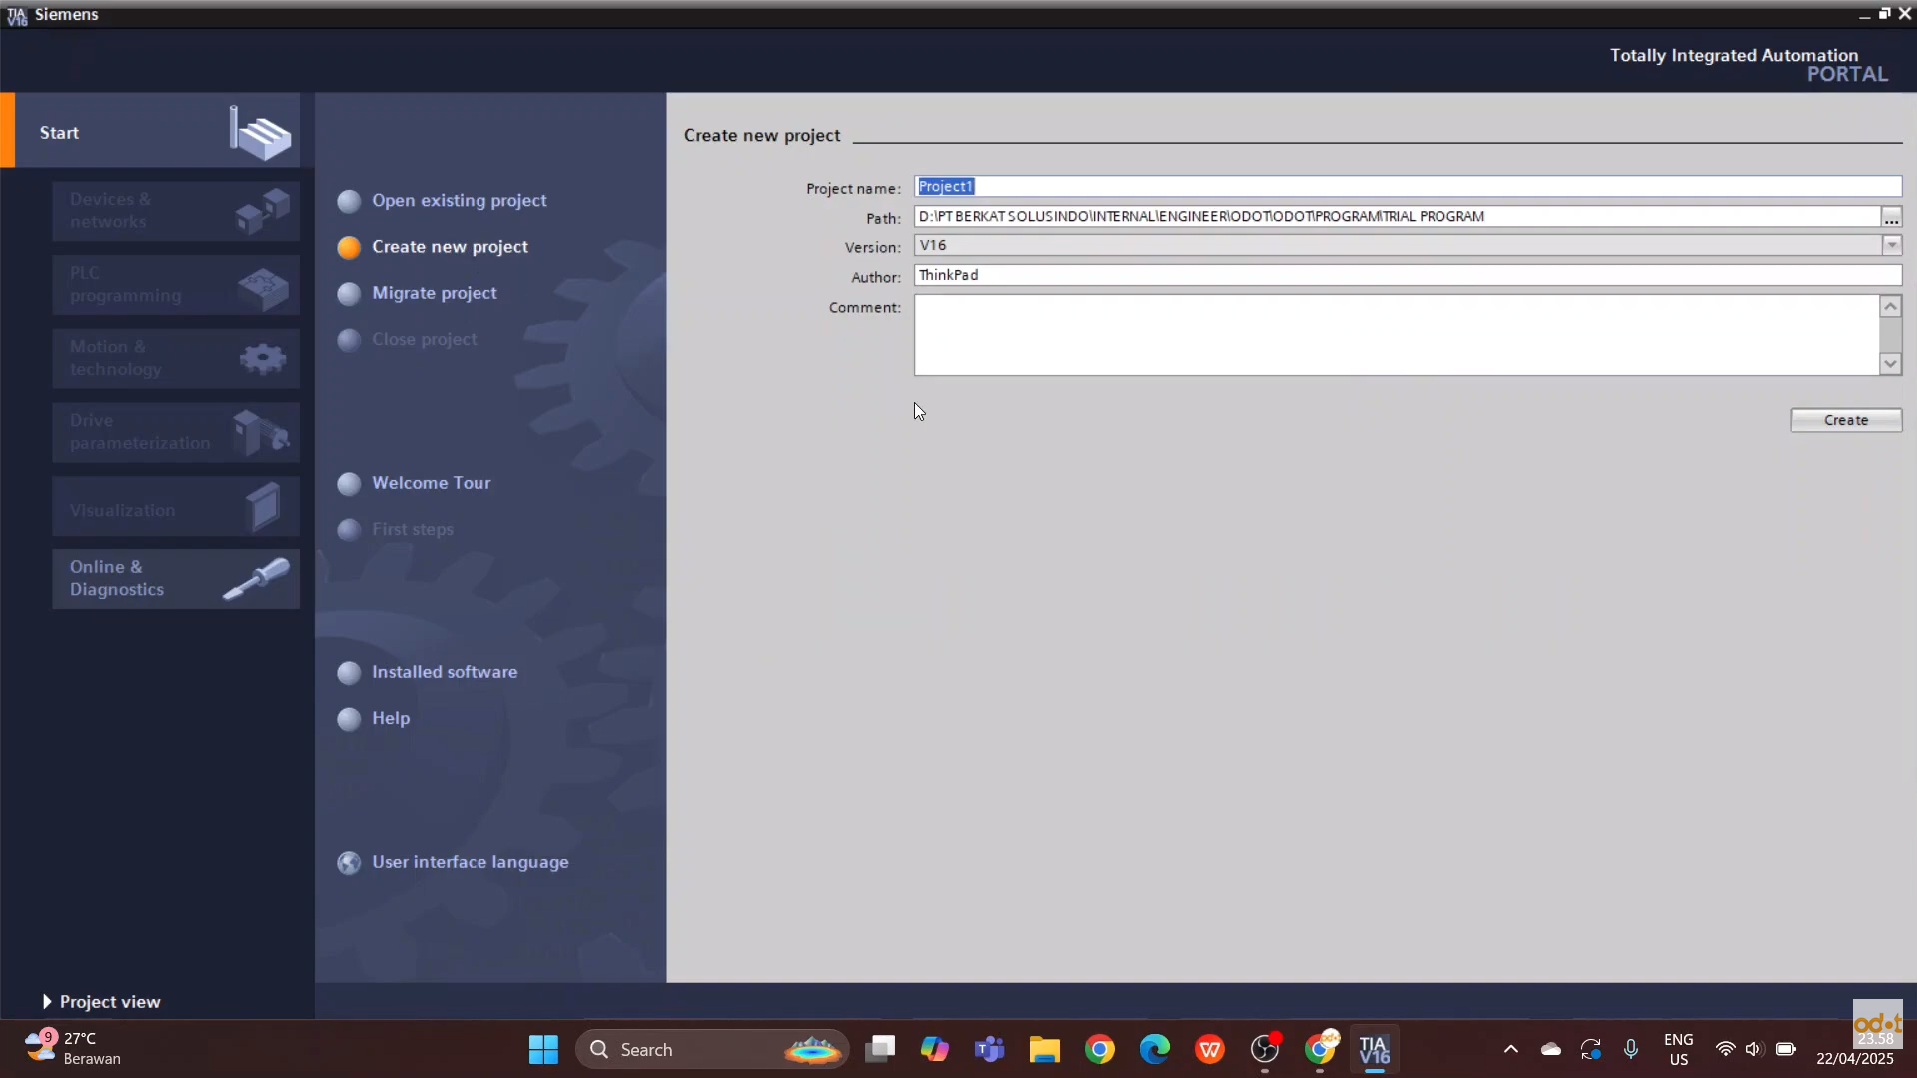Open Google Chrome from taskbar
The width and height of the screenshot is (1917, 1078).
tap(1100, 1050)
